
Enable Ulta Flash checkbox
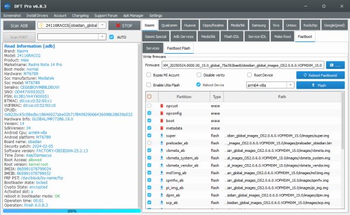tap(149, 85)
